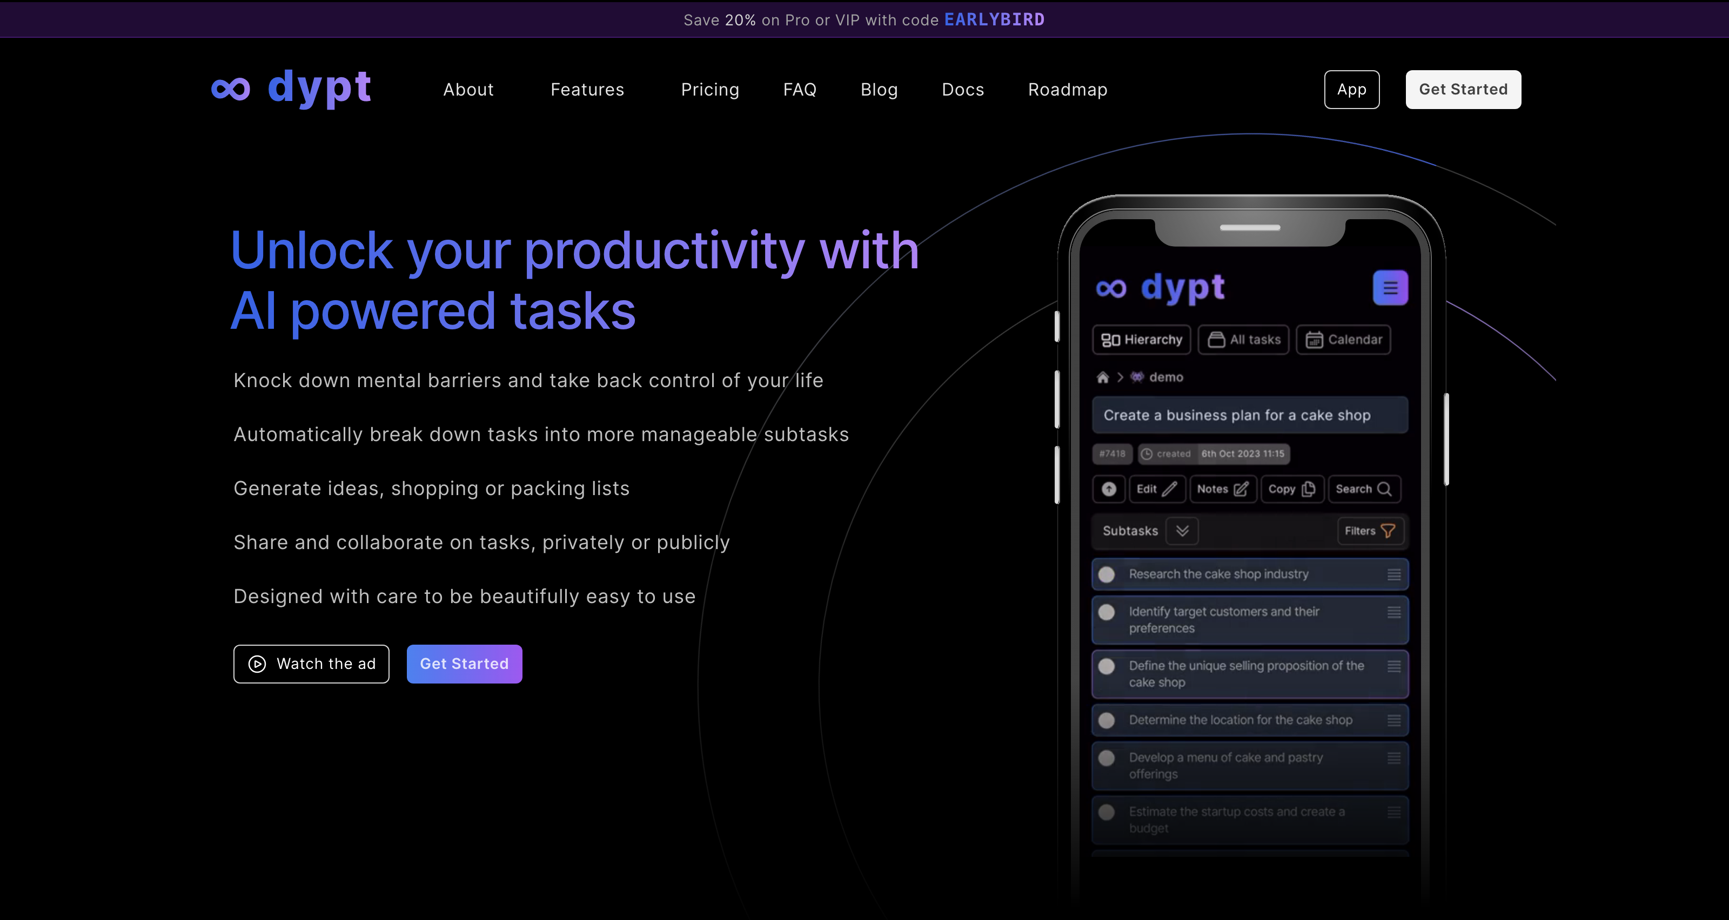Click the dypt logo inside phone screen

point(1161,288)
